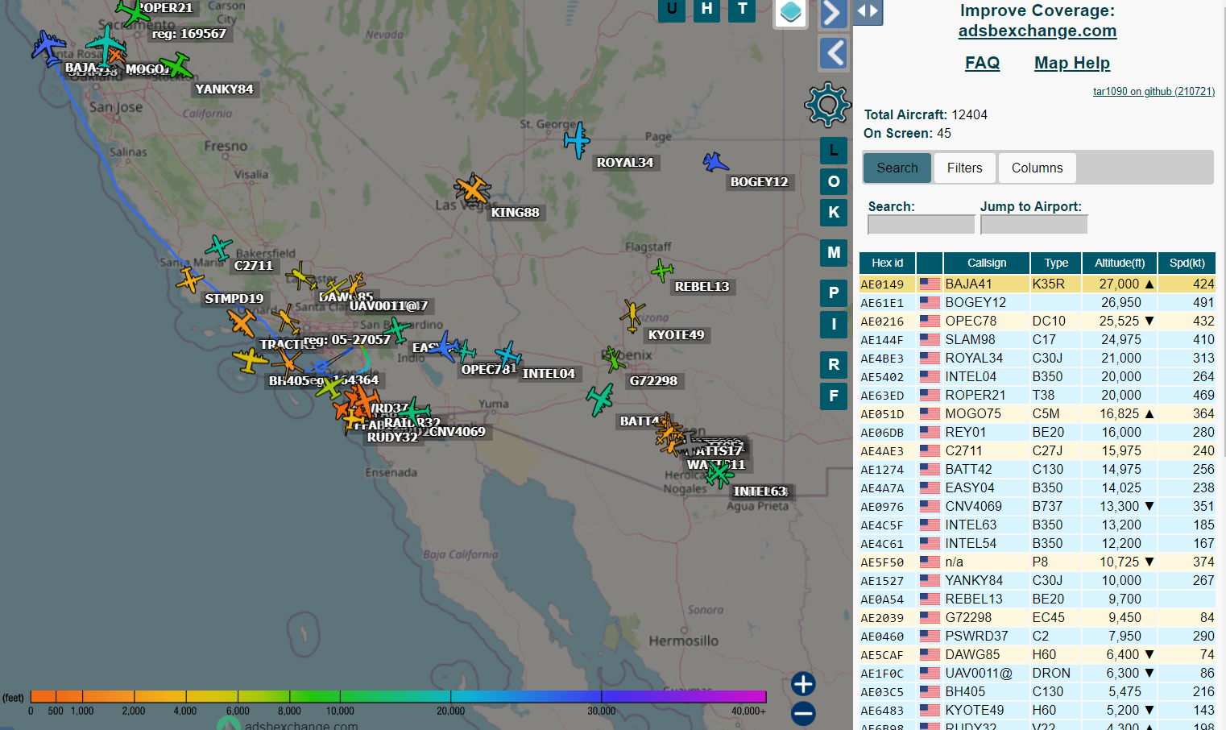Sort table by Altitude(ft) column
1226x730 pixels.
[1120, 263]
